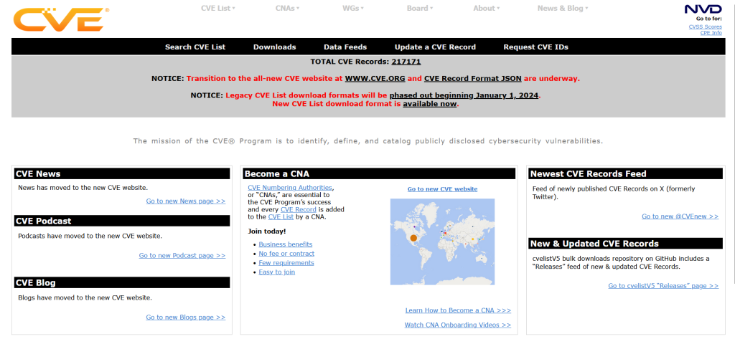735x344 pixels.
Task: Click the CVSS Scores link
Action: click(705, 27)
